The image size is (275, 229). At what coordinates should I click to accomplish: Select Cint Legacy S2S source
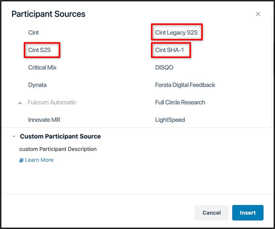coord(177,33)
